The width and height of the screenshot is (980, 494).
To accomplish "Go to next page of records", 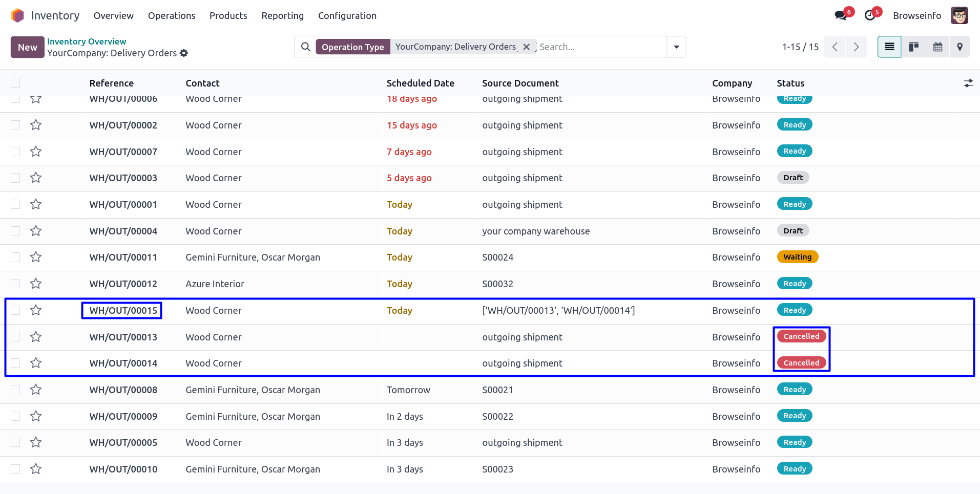I will (x=856, y=47).
